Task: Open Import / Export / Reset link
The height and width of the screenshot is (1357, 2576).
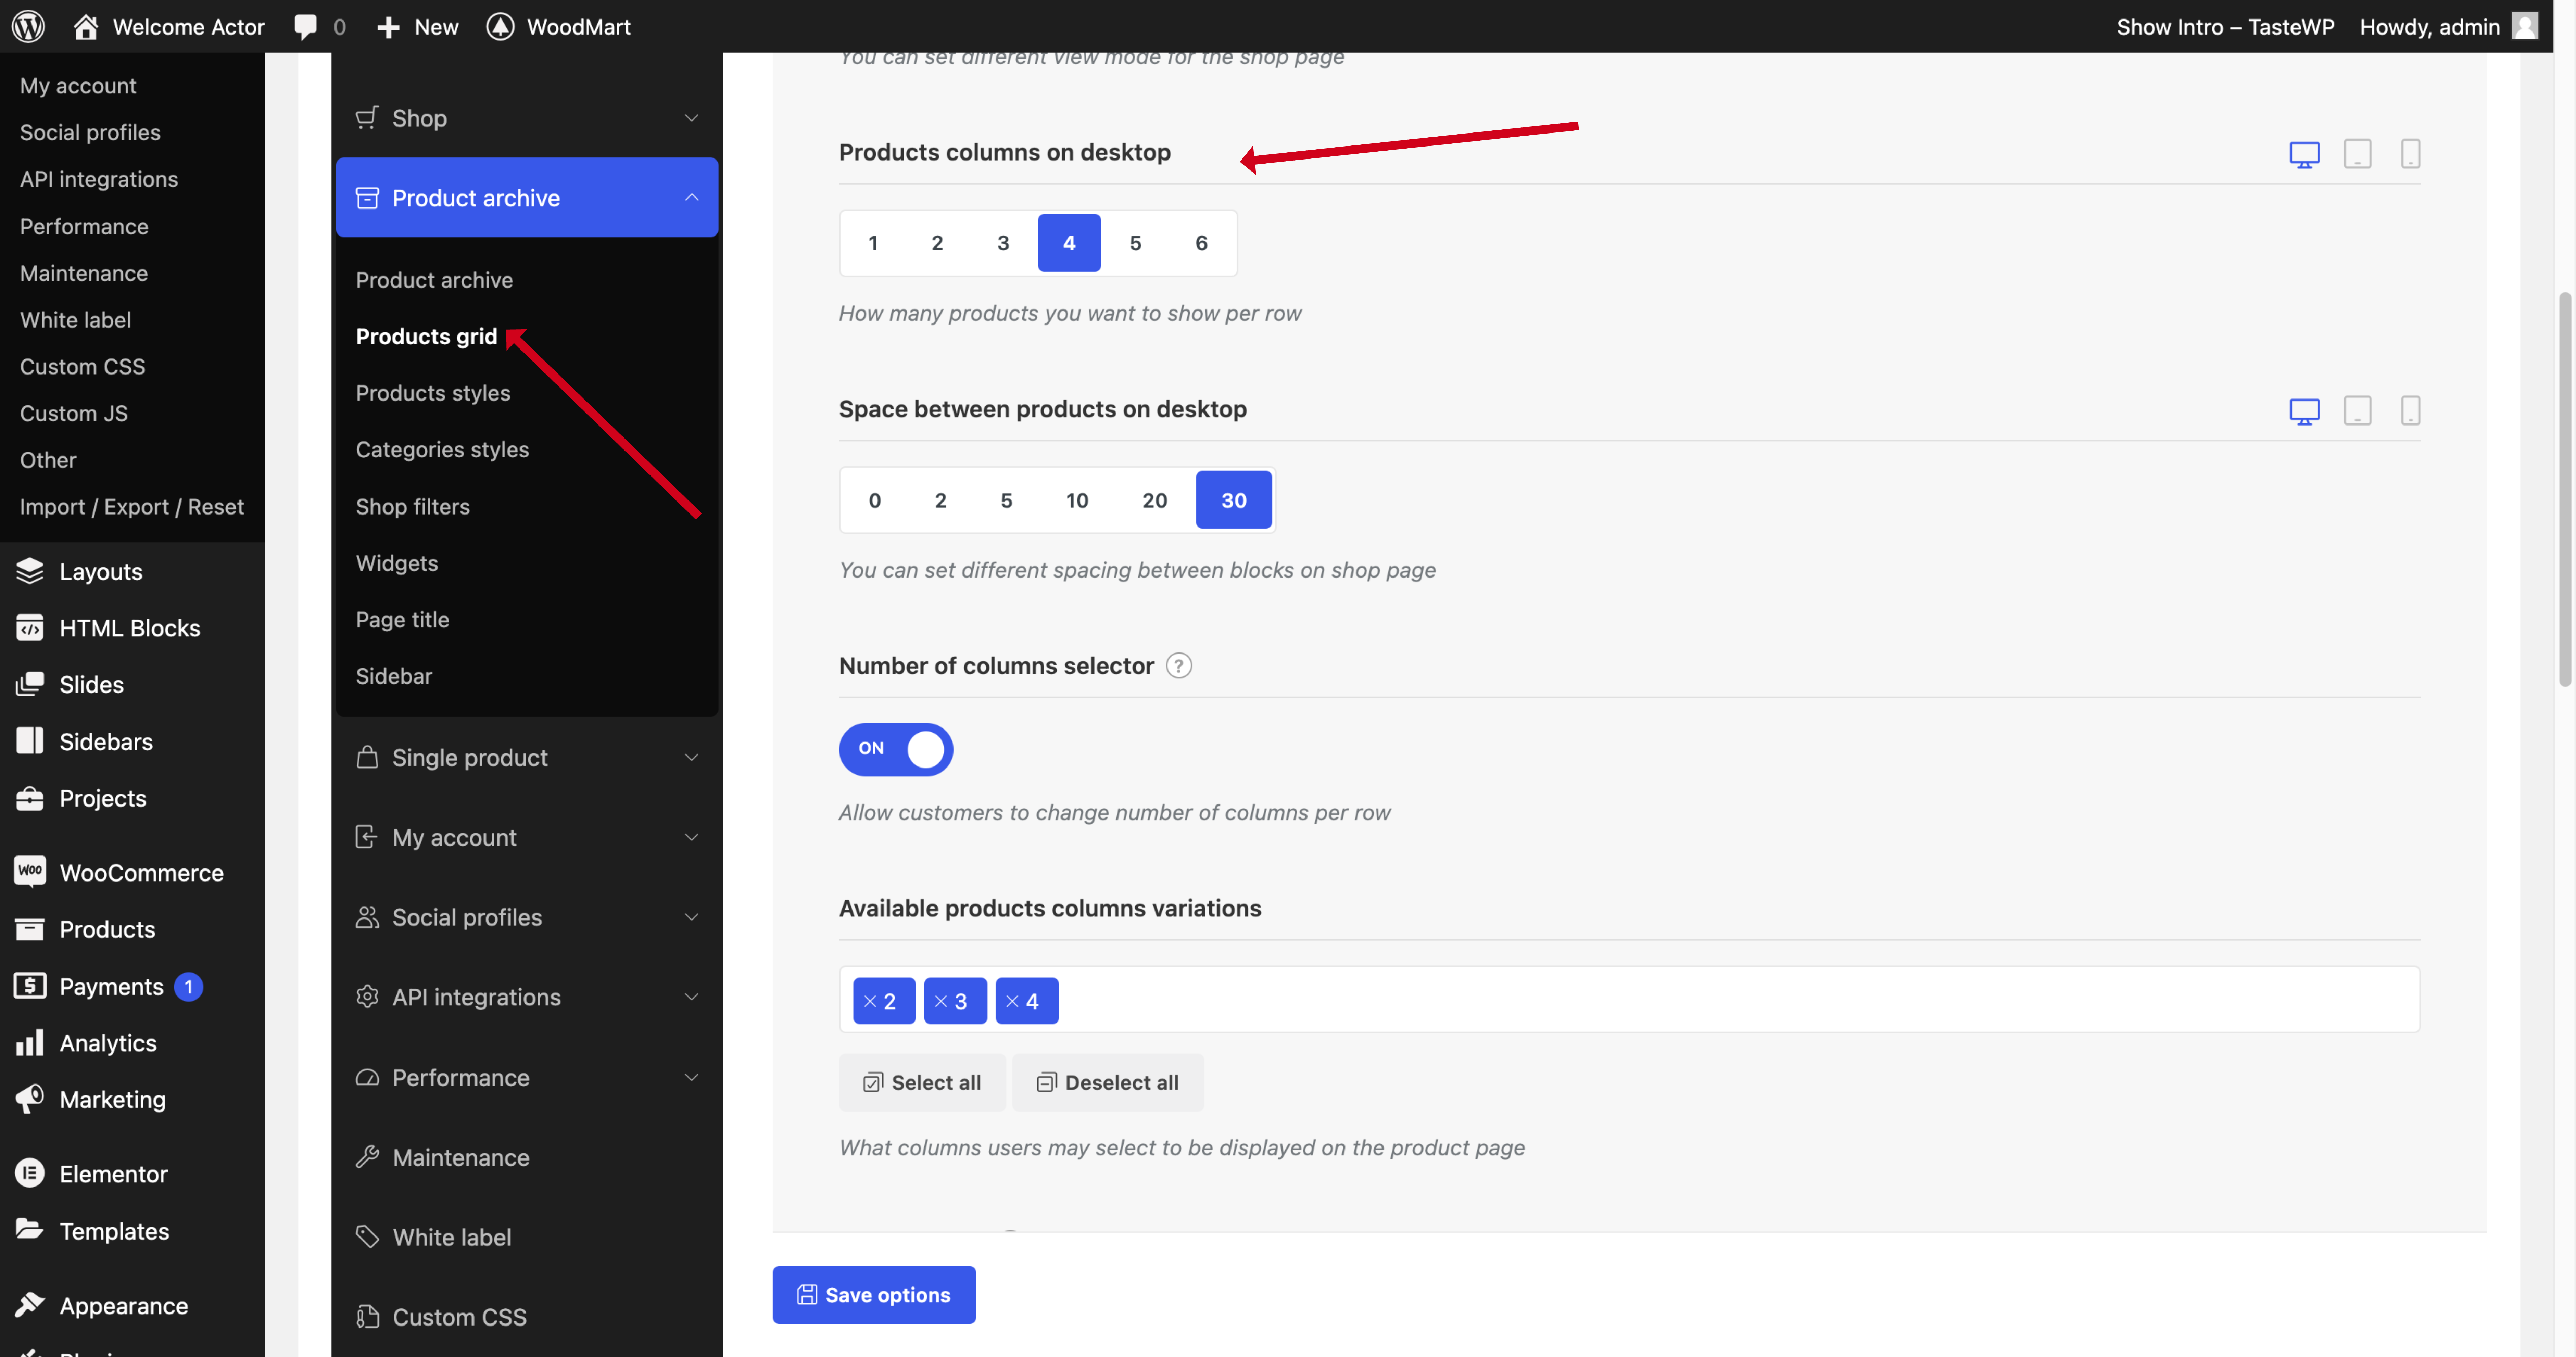Action: [132, 507]
